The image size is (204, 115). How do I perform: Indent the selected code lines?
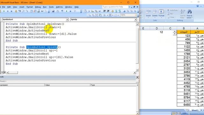(x=104, y=11)
